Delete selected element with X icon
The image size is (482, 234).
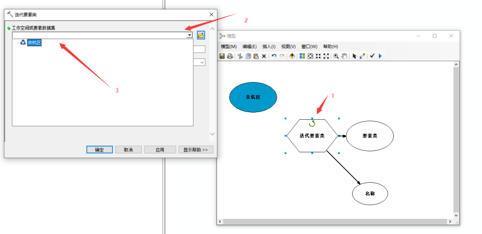click(264, 56)
